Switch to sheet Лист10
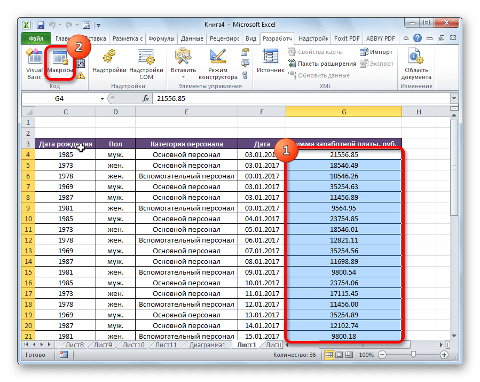Screen dimensions: 480x382 click(133, 345)
